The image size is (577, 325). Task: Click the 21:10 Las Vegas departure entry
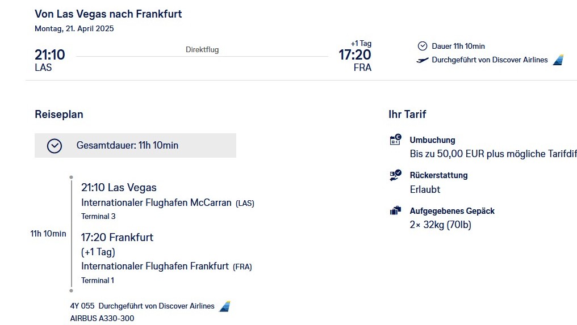tap(119, 188)
